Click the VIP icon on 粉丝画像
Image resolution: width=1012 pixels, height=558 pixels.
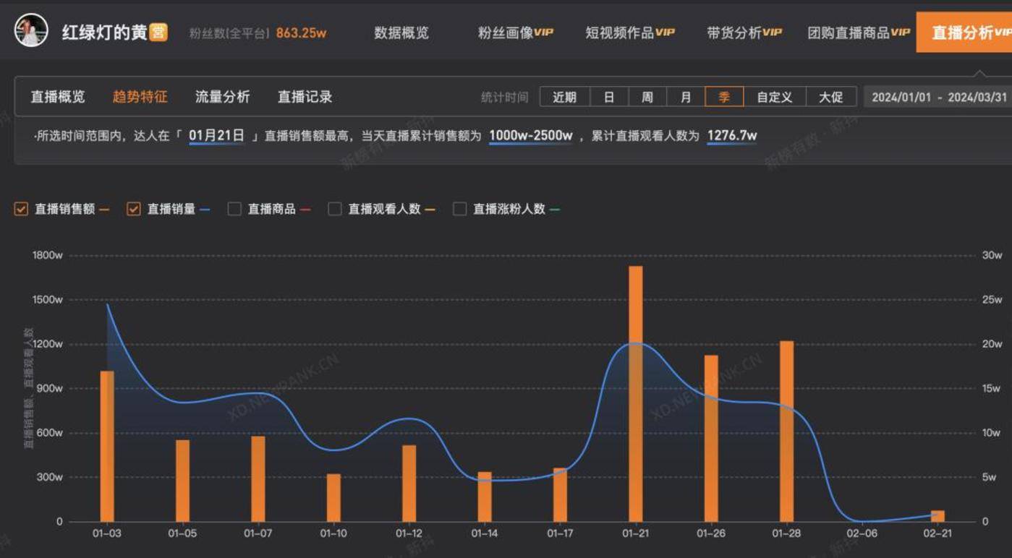[546, 33]
